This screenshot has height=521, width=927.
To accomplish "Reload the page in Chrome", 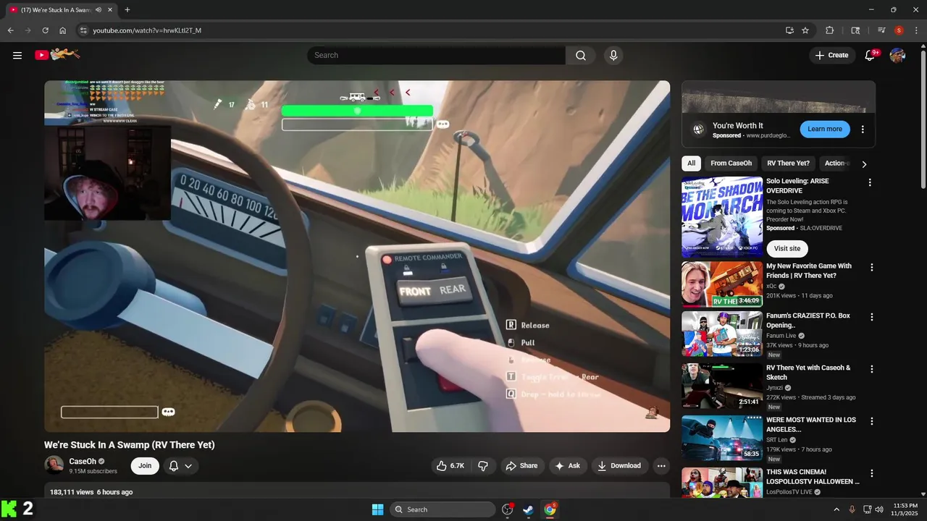I will (x=45, y=30).
